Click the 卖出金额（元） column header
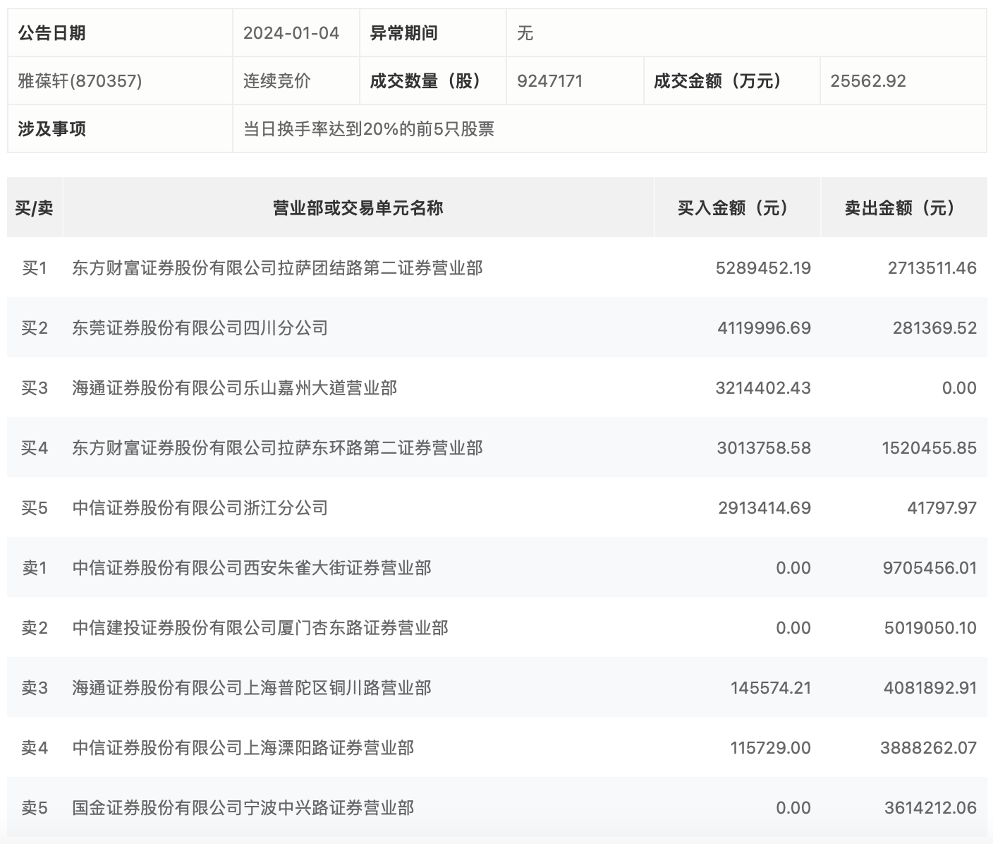 904,207
